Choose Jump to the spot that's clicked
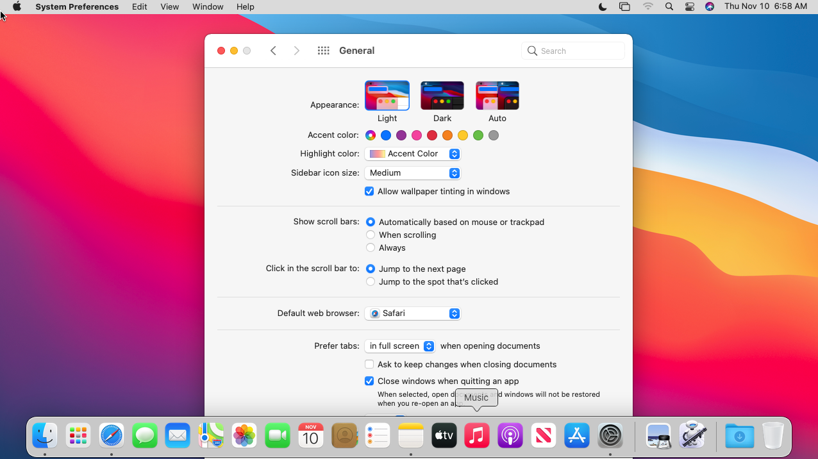818x459 pixels. click(371, 281)
